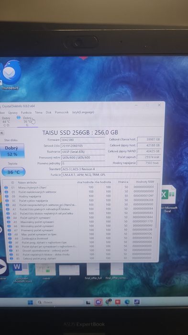Switch to the C: D: disk tab at 44 °C
The width and height of the screenshot is (188, 335).
(6, 122)
